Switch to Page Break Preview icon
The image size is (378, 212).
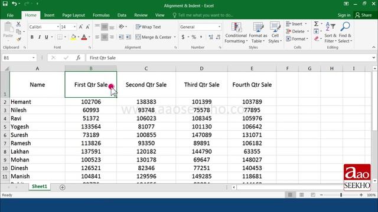[312, 195]
